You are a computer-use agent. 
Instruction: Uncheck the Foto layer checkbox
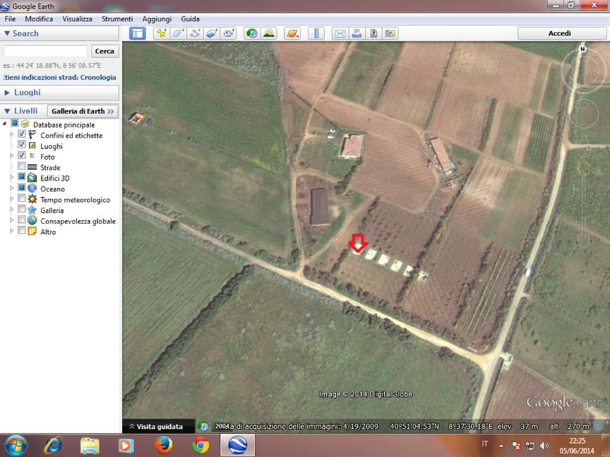(x=22, y=156)
